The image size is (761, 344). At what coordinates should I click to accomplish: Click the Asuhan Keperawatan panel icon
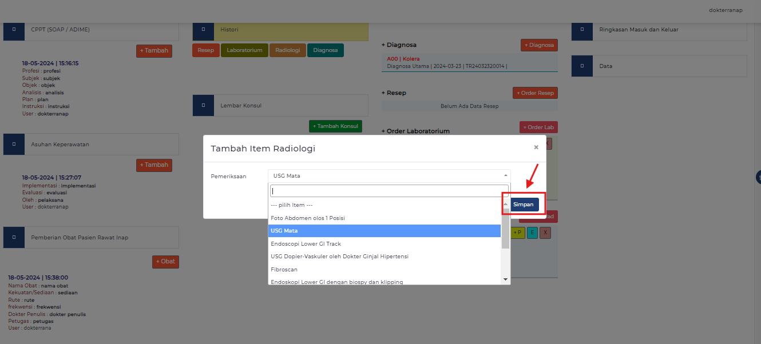tap(14, 145)
